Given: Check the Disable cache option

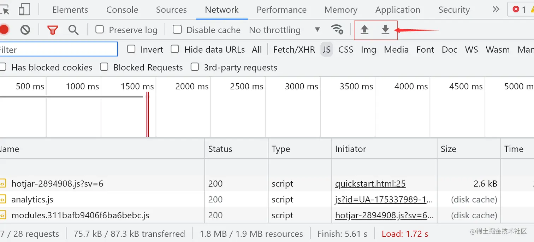Looking at the screenshot, I should 177,30.
